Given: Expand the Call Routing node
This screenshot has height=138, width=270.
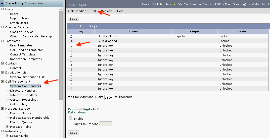Looking at the screenshot, I should [x=7, y=104].
